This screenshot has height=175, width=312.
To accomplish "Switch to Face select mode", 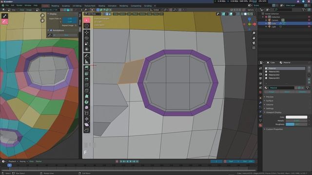I will [x=110, y=14].
